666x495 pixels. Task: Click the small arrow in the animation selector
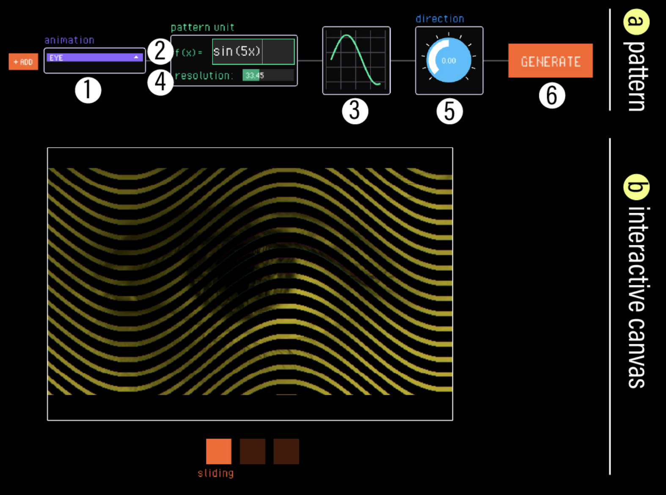(136, 58)
